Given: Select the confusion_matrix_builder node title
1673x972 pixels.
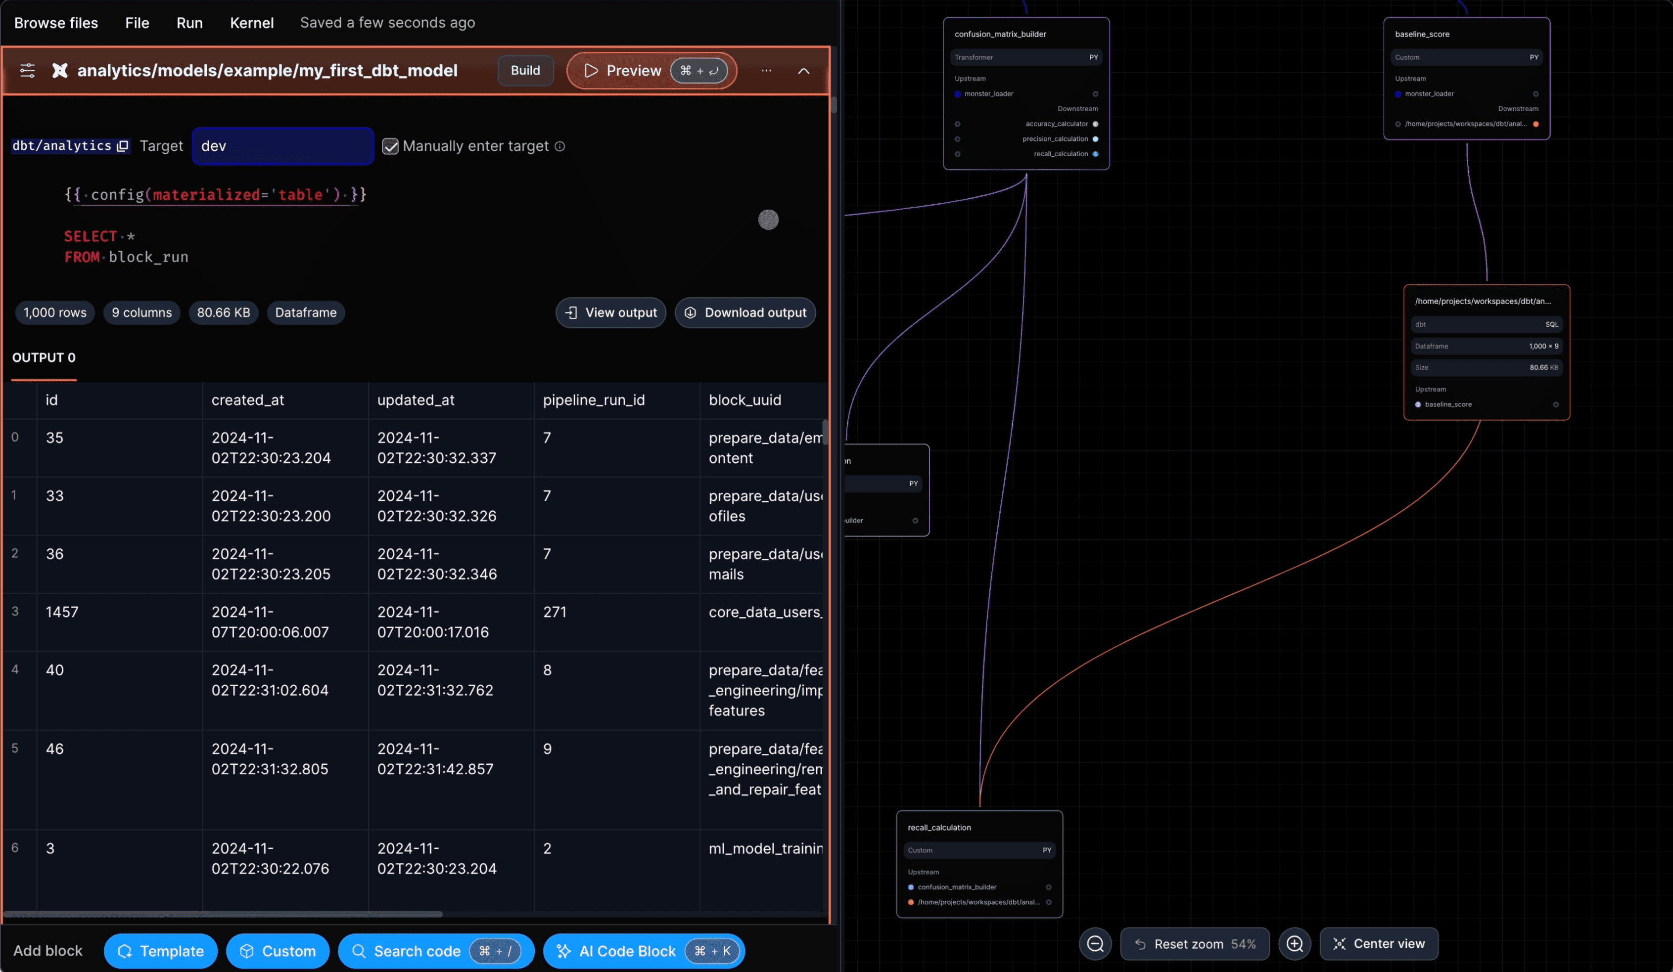Looking at the screenshot, I should pos(1000,34).
